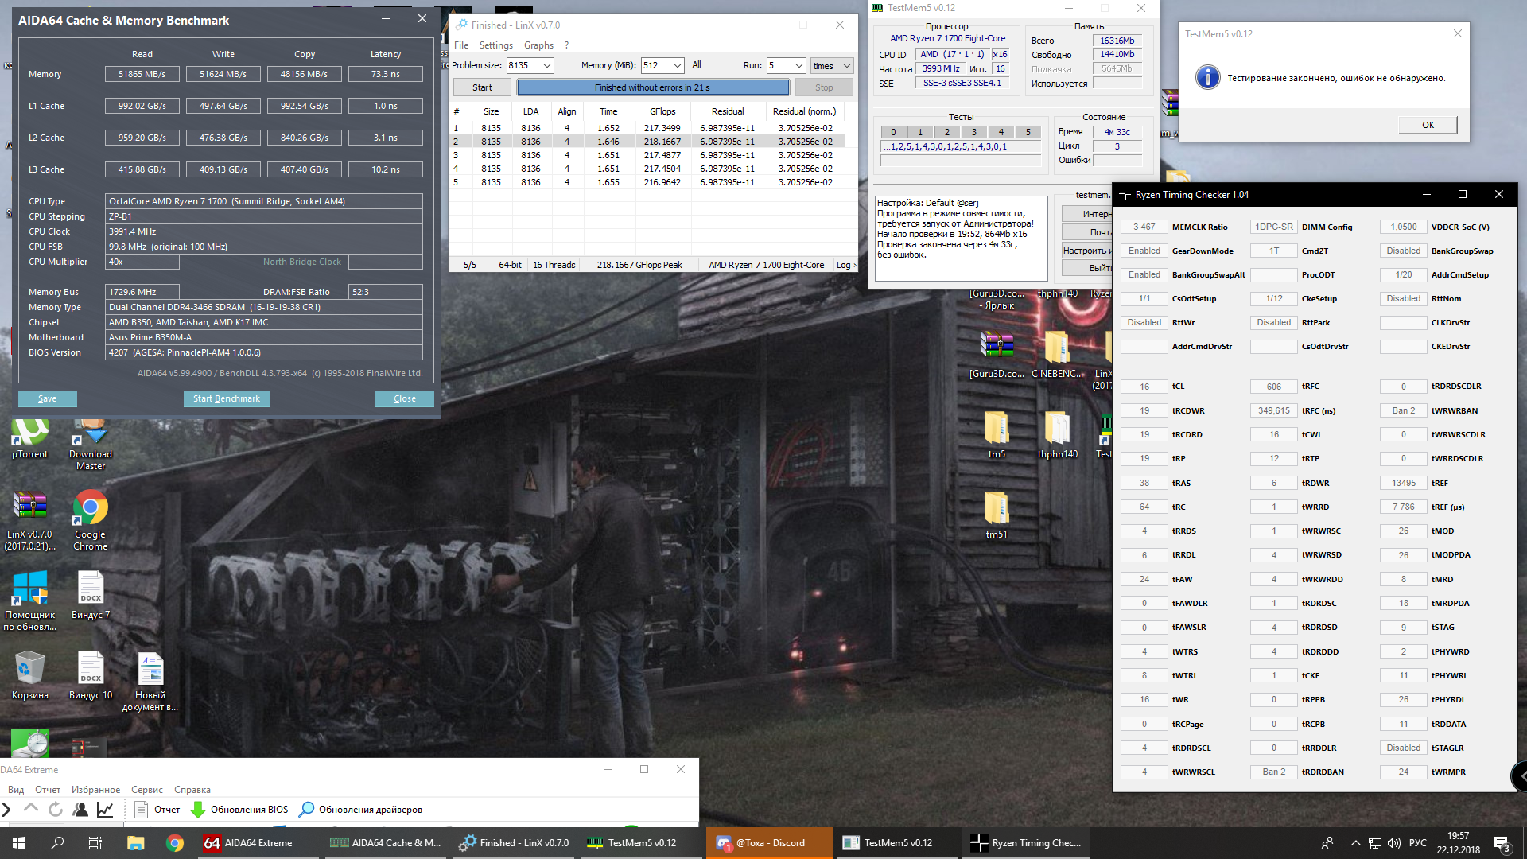Click Chrome icon in the taskbar
Viewport: 1527px width, 859px height.
click(175, 843)
